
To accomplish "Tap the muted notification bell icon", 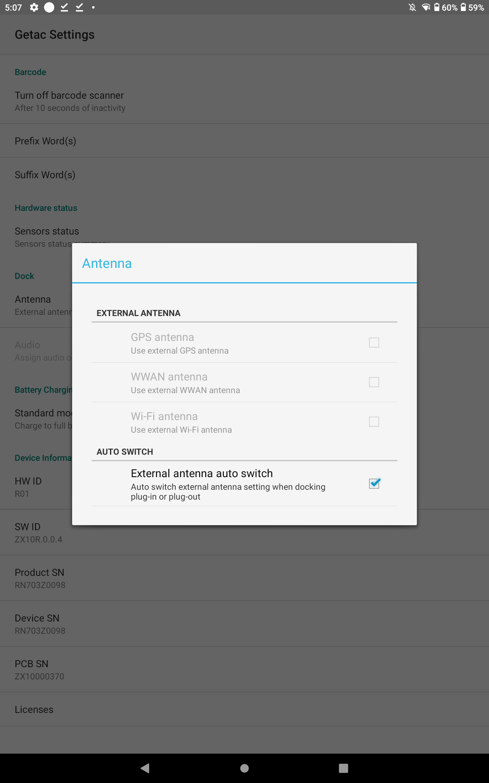I will pos(412,7).
